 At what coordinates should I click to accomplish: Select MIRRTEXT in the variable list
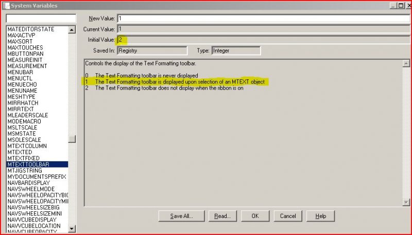coord(37,109)
